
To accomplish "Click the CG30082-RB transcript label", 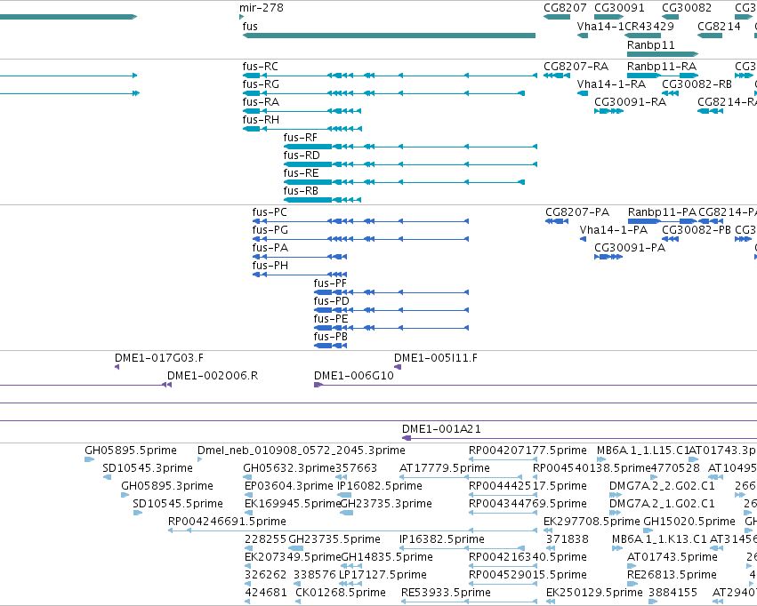I will point(697,84).
